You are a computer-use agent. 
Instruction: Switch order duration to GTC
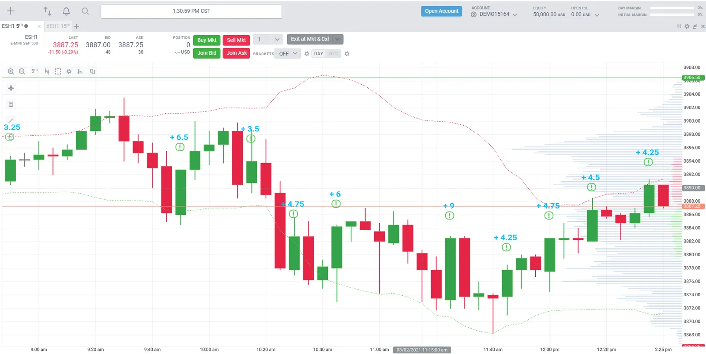tap(334, 54)
